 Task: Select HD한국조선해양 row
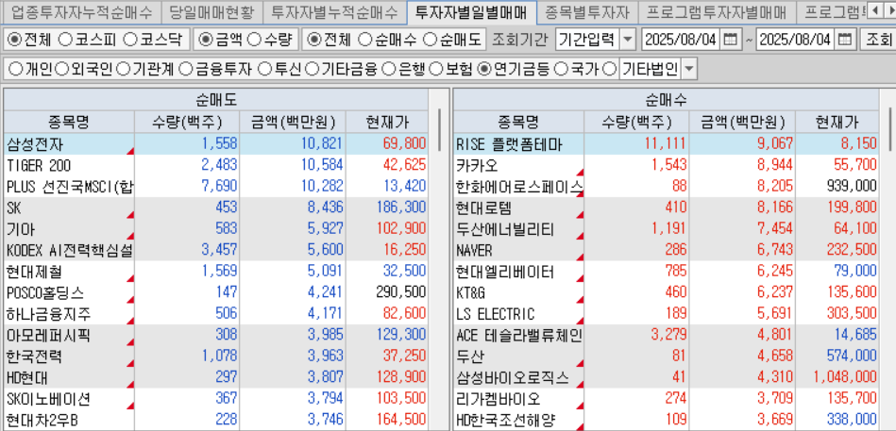pos(667,420)
